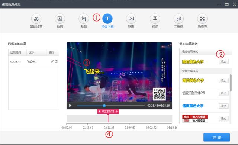Viewport: 238px width, 145px height.
Task: Edit the 飞起来 subtitle with pencil icon
Action: pos(52,61)
